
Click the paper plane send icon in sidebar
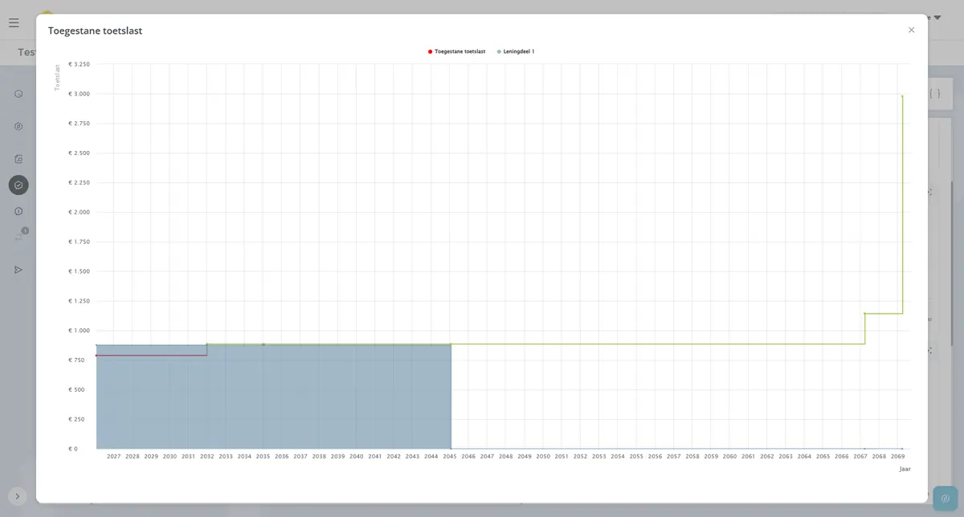(18, 270)
